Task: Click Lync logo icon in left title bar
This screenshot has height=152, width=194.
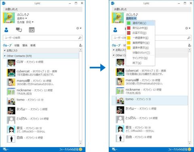Action: tap(4, 3)
